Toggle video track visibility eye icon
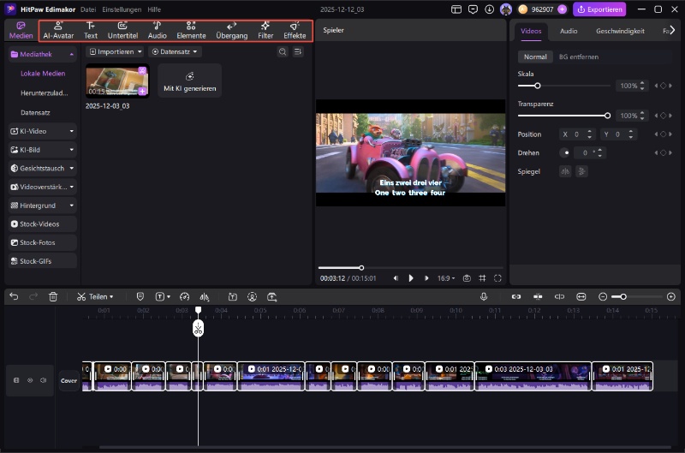This screenshot has width=685, height=453. (30, 380)
